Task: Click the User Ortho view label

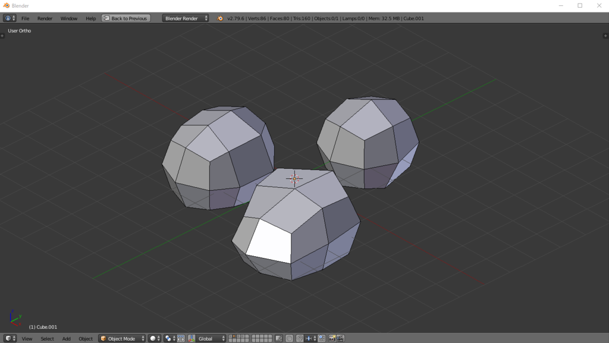Action: click(x=20, y=31)
